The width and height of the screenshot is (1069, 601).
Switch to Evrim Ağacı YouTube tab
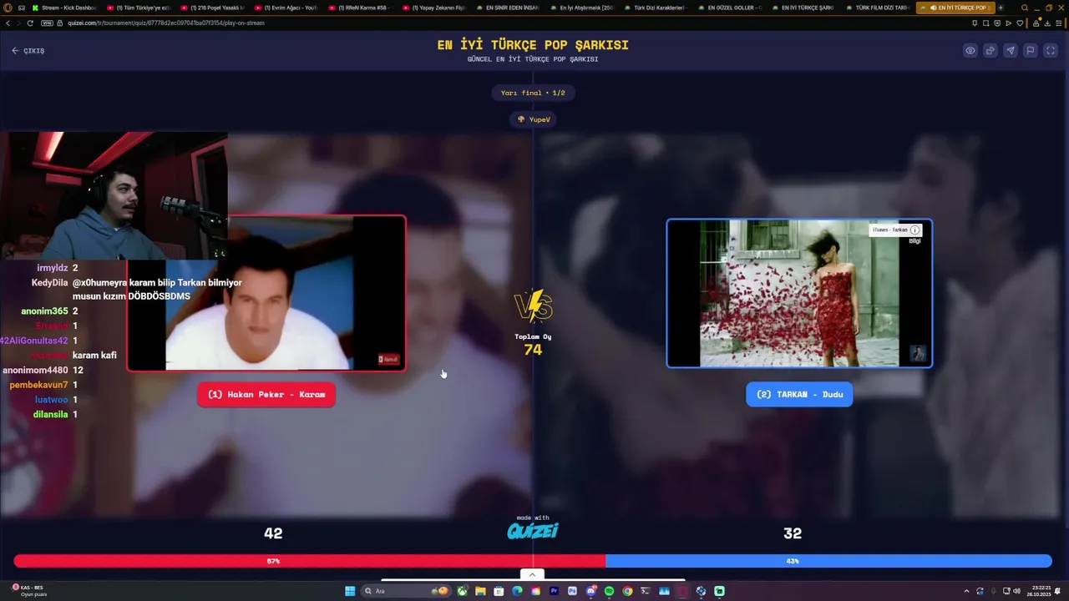point(286,8)
